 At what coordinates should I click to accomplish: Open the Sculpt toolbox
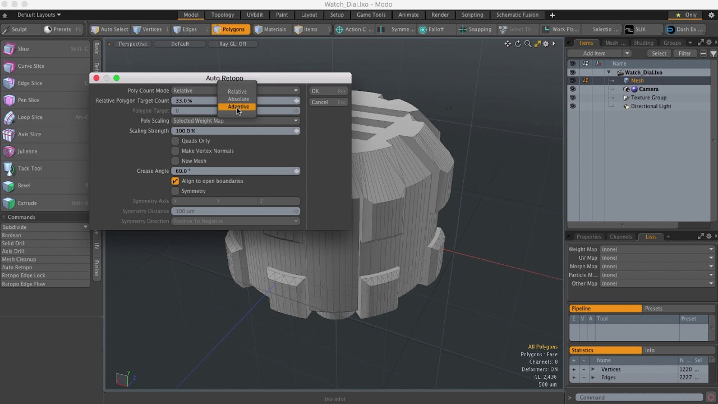tap(20, 29)
